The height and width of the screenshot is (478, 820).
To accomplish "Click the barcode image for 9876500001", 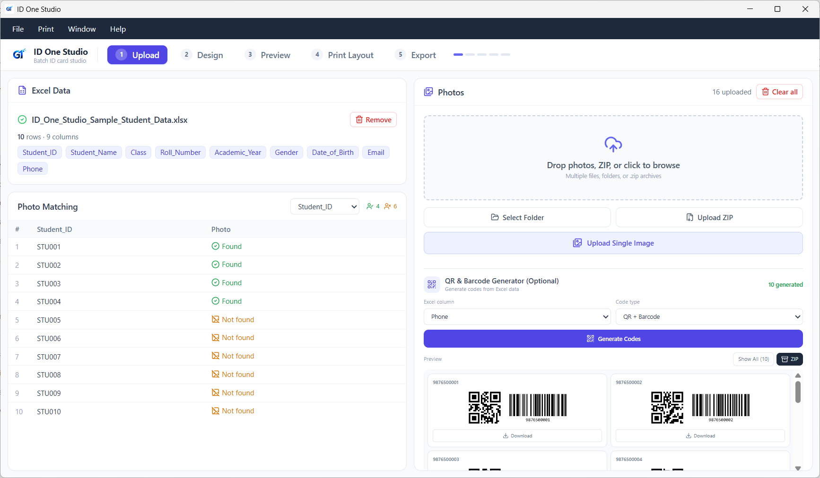I will [538, 408].
